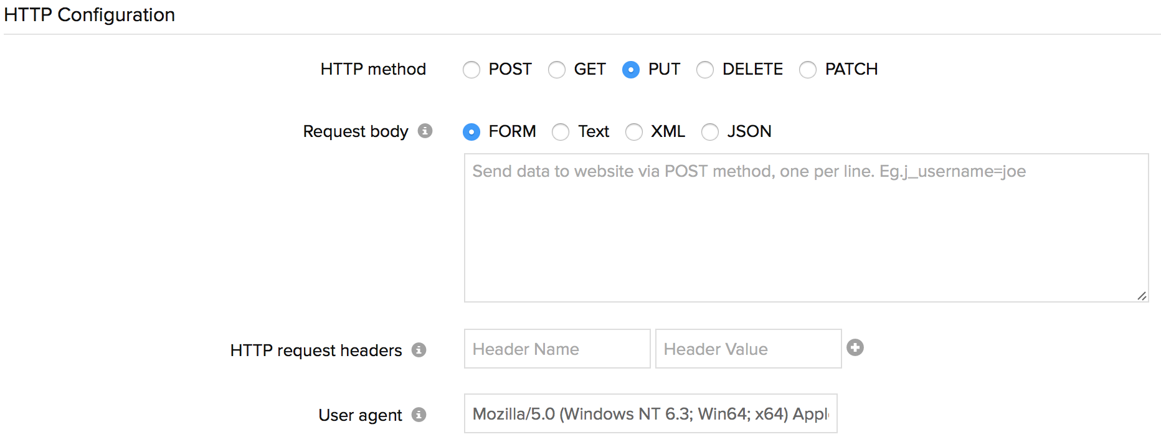Focus the Header Value field
Image resolution: width=1161 pixels, height=442 pixels.
pyautogui.click(x=748, y=349)
